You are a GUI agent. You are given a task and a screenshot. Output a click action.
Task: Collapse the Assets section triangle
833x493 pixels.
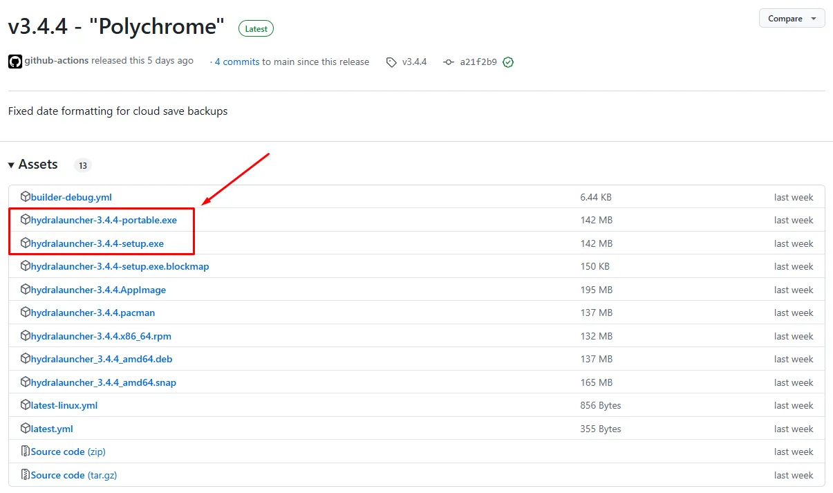[x=12, y=165]
